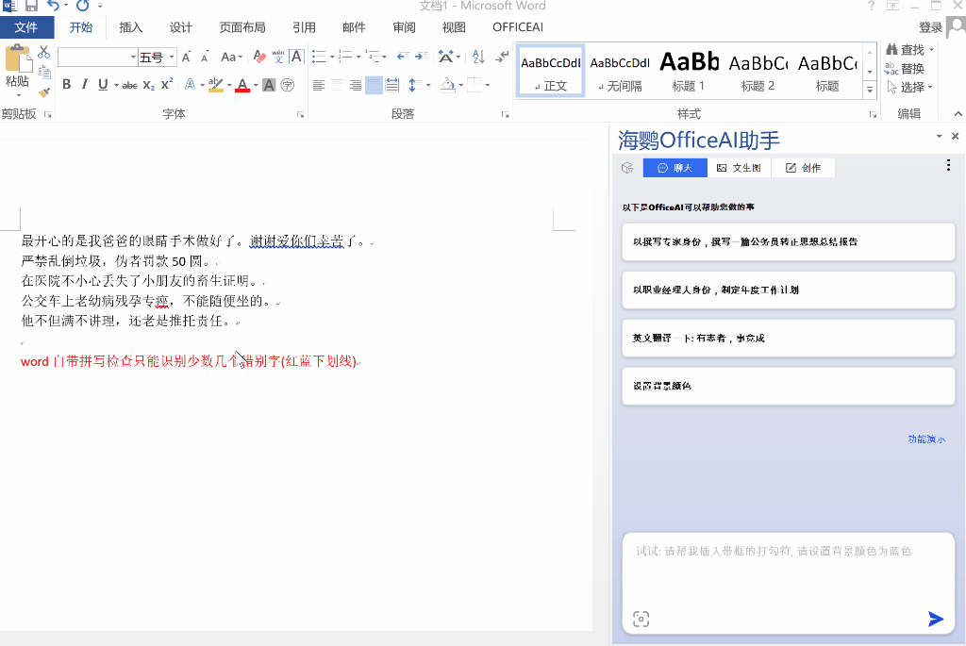Apply red font color swatch

click(241, 85)
